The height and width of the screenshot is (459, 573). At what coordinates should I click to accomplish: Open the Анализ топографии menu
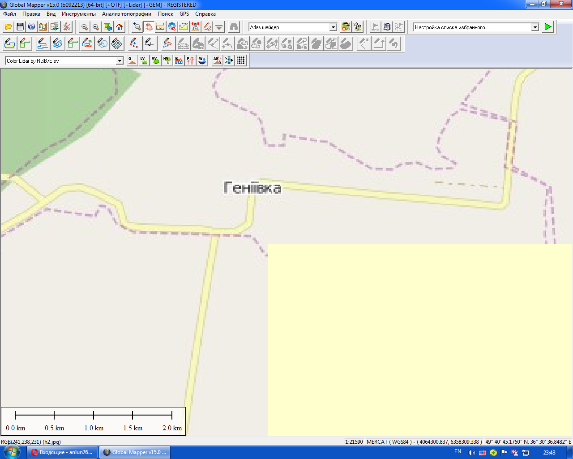tap(127, 14)
